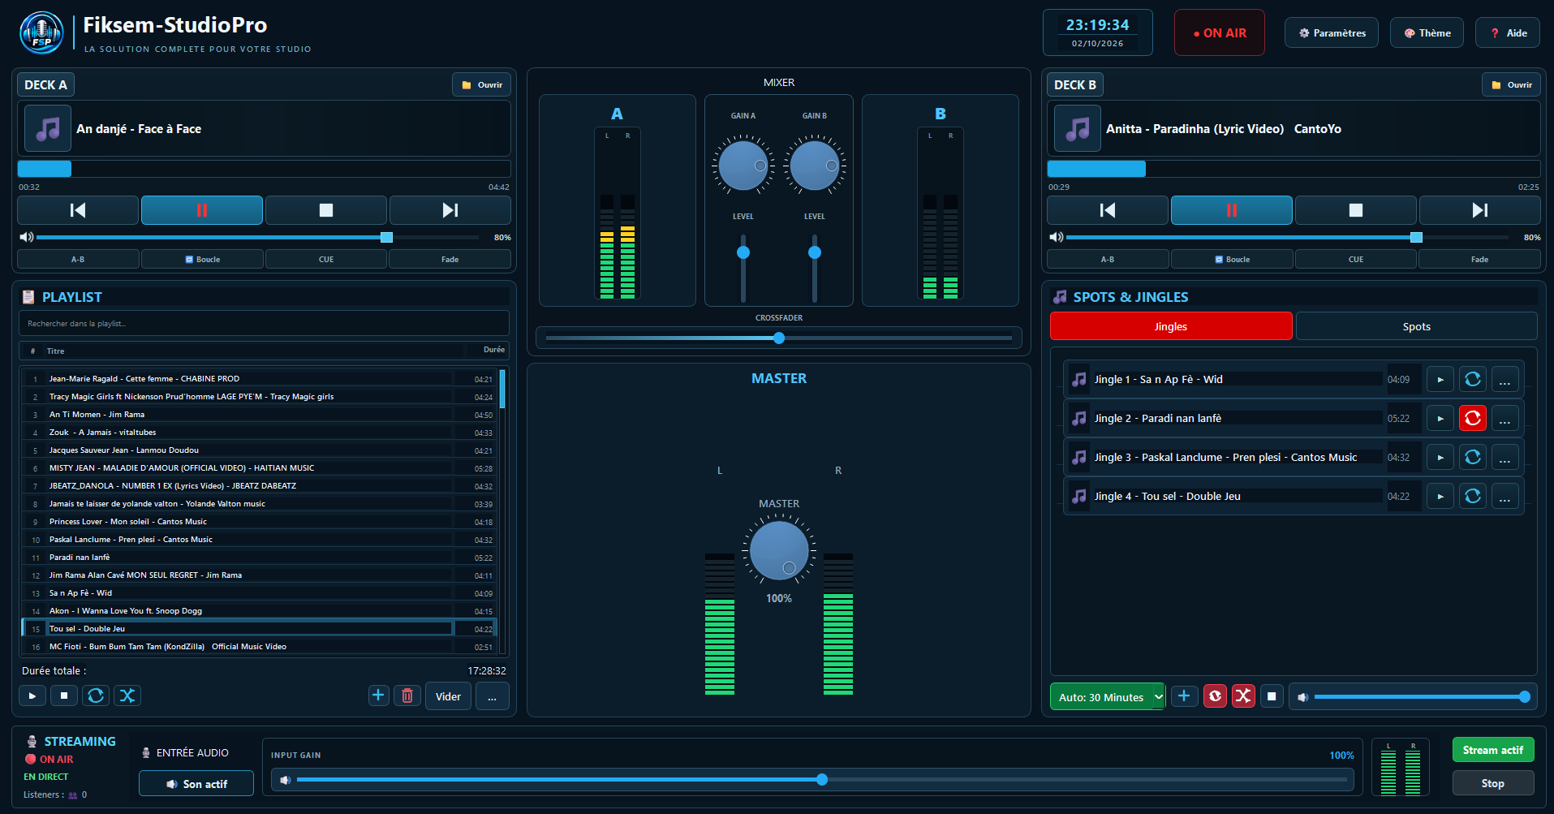Play Jingle 1 - Sa n Ap Fè

tap(1440, 379)
